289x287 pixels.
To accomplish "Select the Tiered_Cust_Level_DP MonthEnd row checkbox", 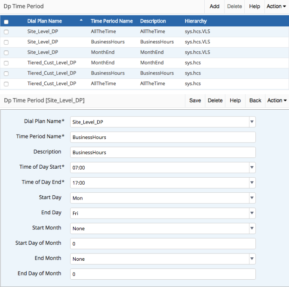I will (6, 63).
